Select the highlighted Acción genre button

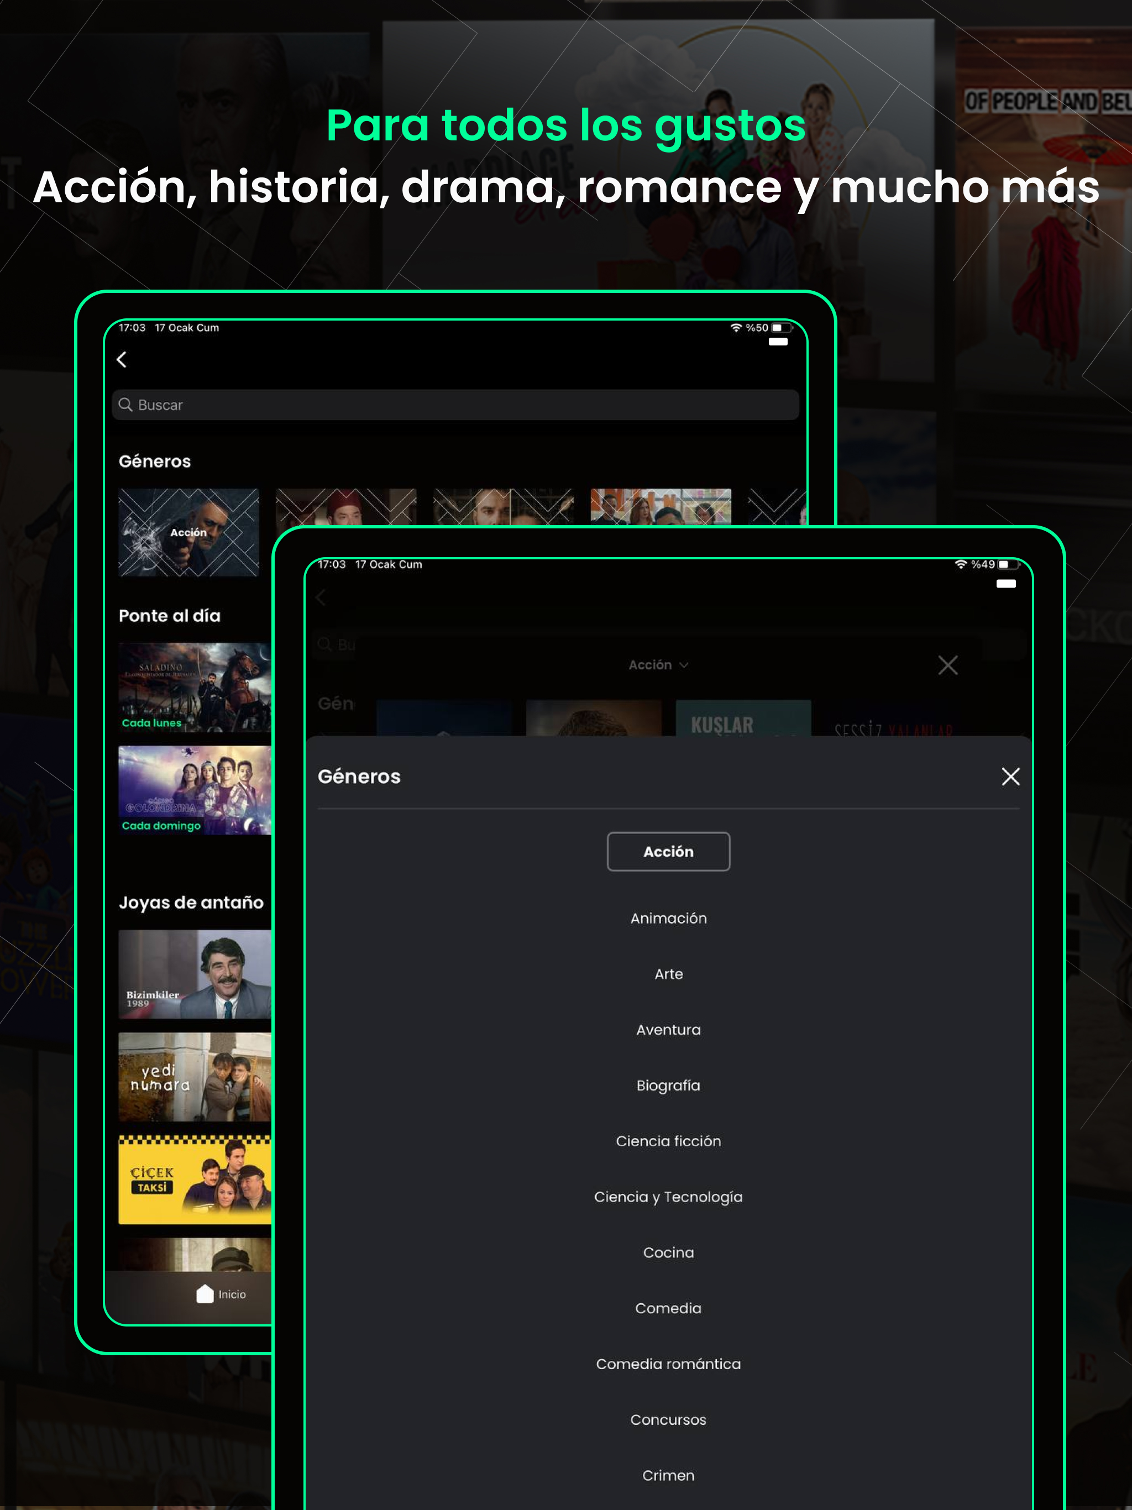(x=668, y=851)
